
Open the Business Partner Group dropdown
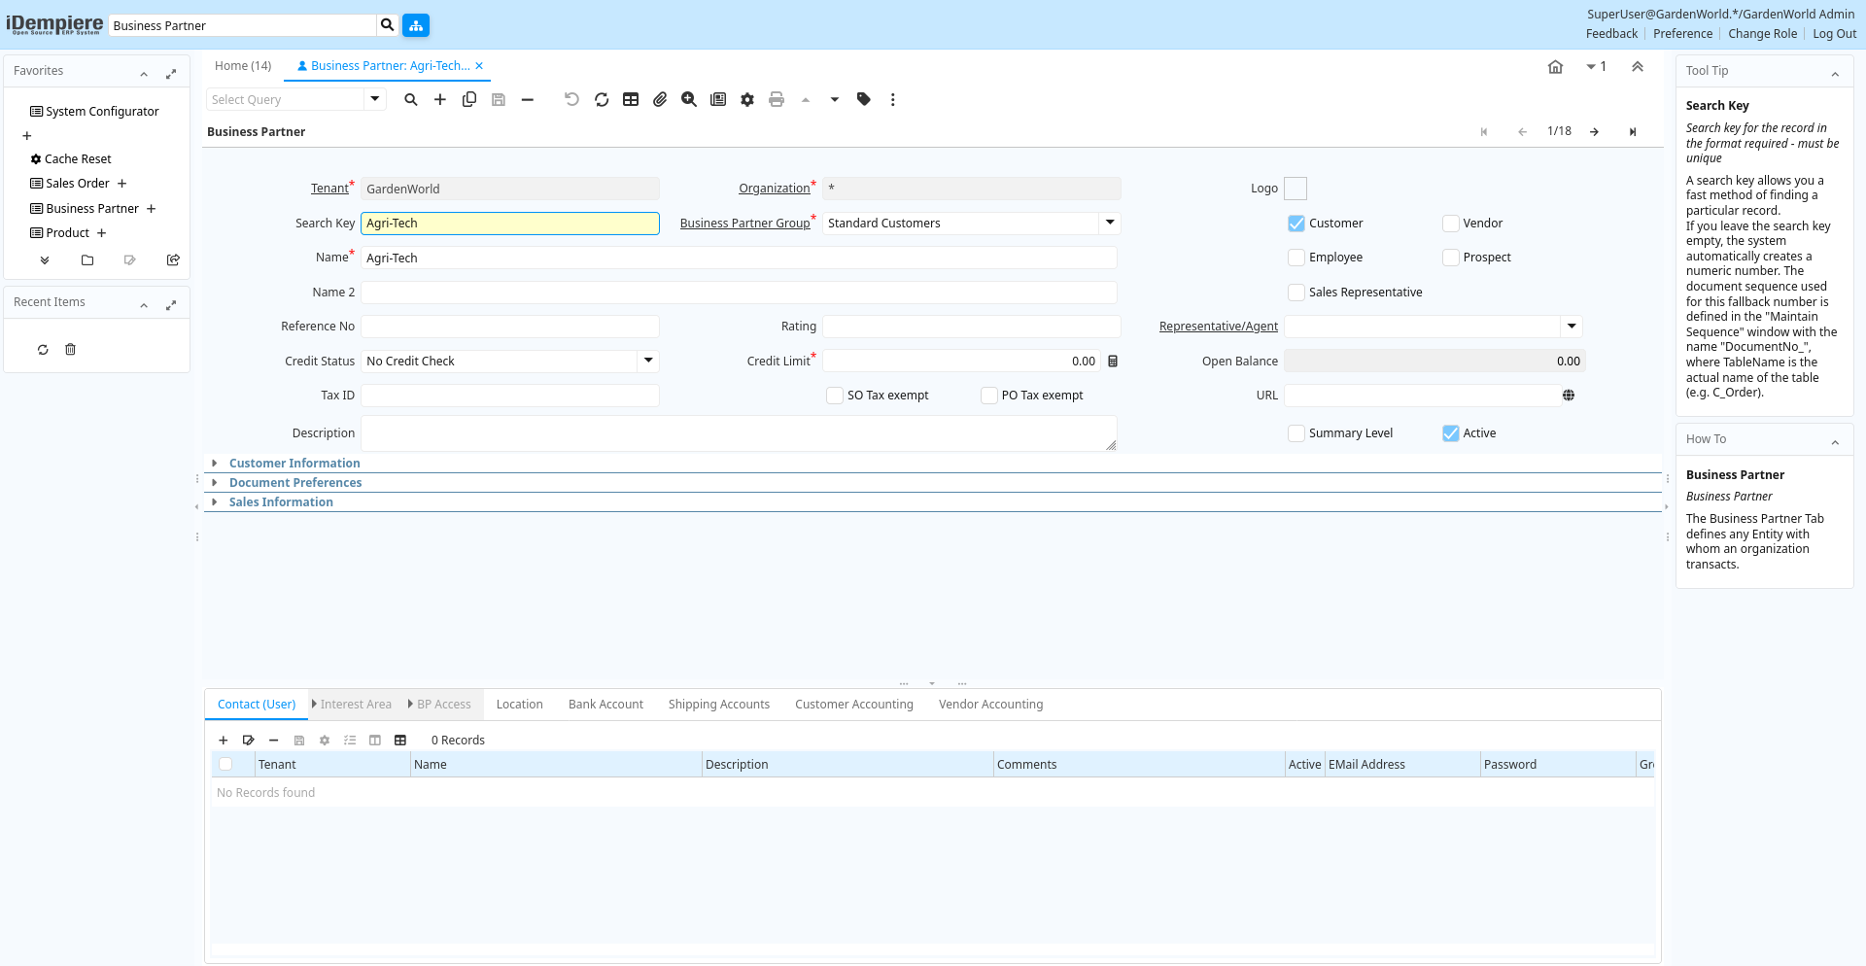pyautogui.click(x=1110, y=223)
